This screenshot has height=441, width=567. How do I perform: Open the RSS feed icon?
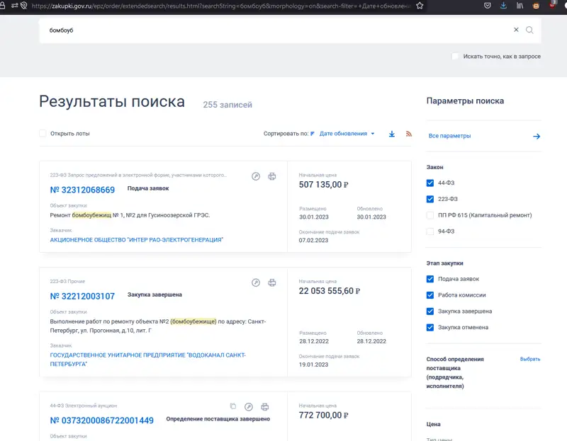tap(409, 134)
